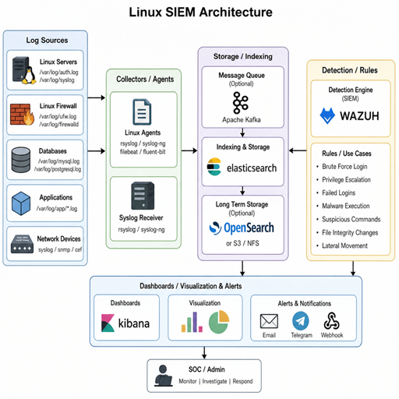Screen dimensions: 399x399
Task: Click the Linux Agents document icon
Action: [142, 112]
